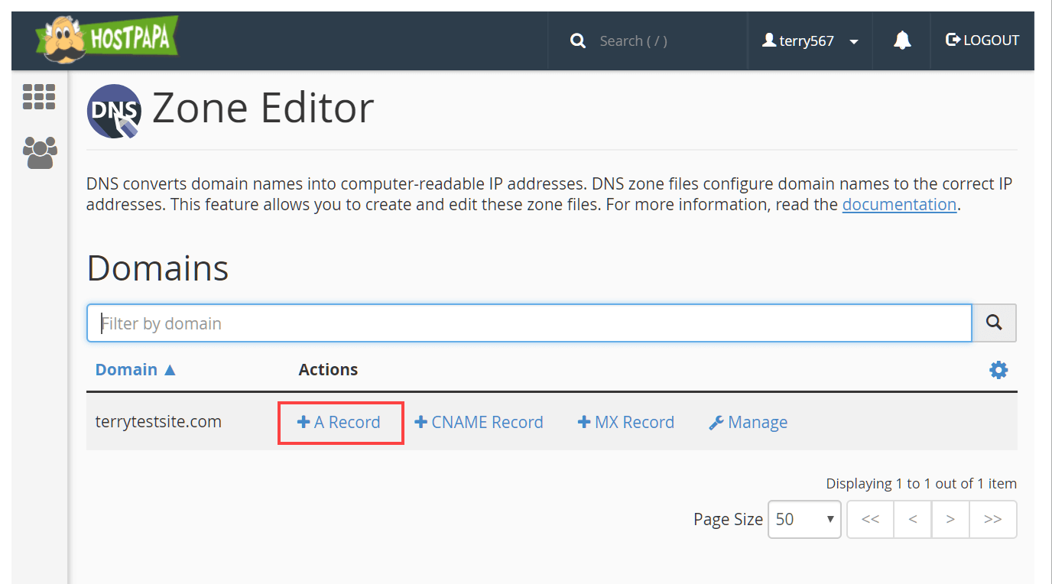The image size is (1052, 584).
Task: Sort by the Domain column header
Action: (x=135, y=369)
